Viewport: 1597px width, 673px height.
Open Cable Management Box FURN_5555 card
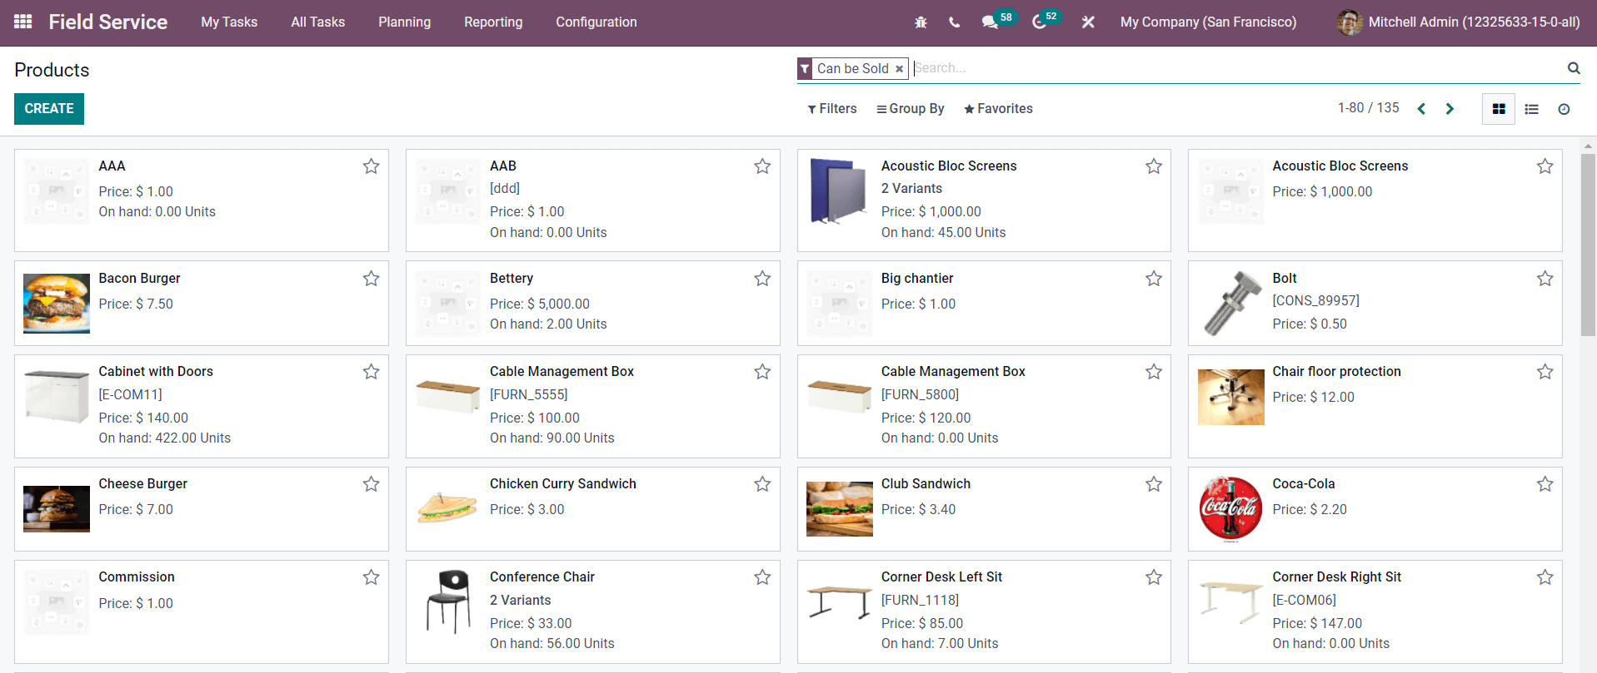(593, 406)
